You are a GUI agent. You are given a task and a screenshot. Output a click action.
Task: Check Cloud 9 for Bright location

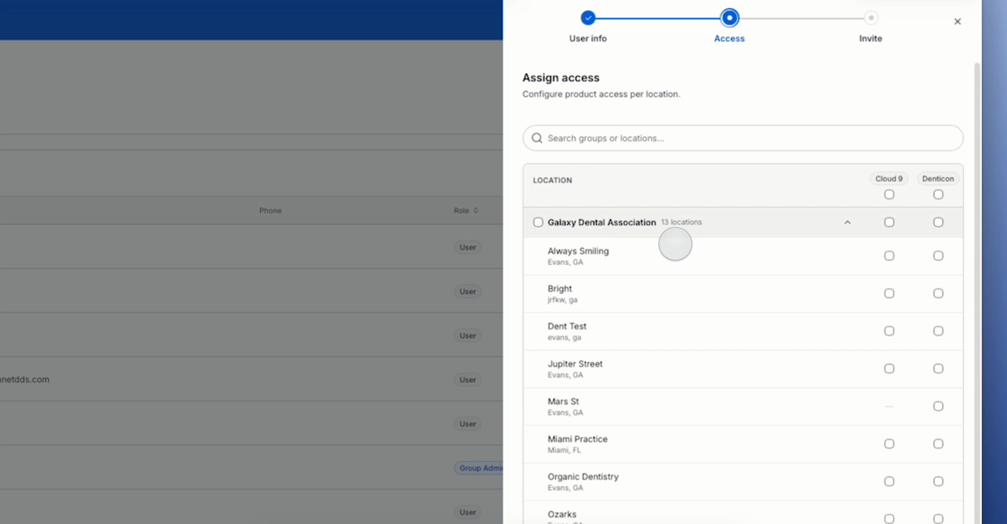[889, 293]
